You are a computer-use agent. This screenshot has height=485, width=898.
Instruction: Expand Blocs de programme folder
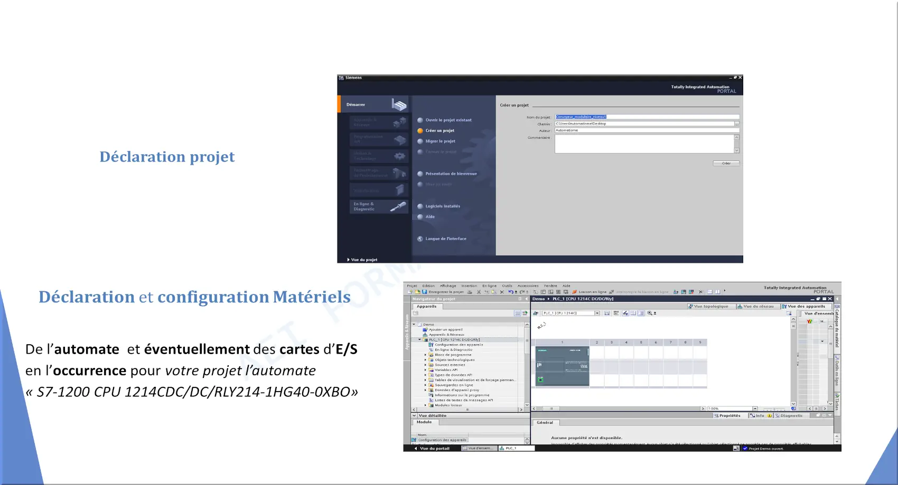click(x=425, y=355)
